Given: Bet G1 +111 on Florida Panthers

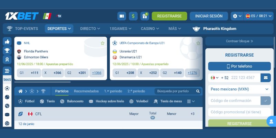Looking at the screenshot, I should [x=29, y=73].
